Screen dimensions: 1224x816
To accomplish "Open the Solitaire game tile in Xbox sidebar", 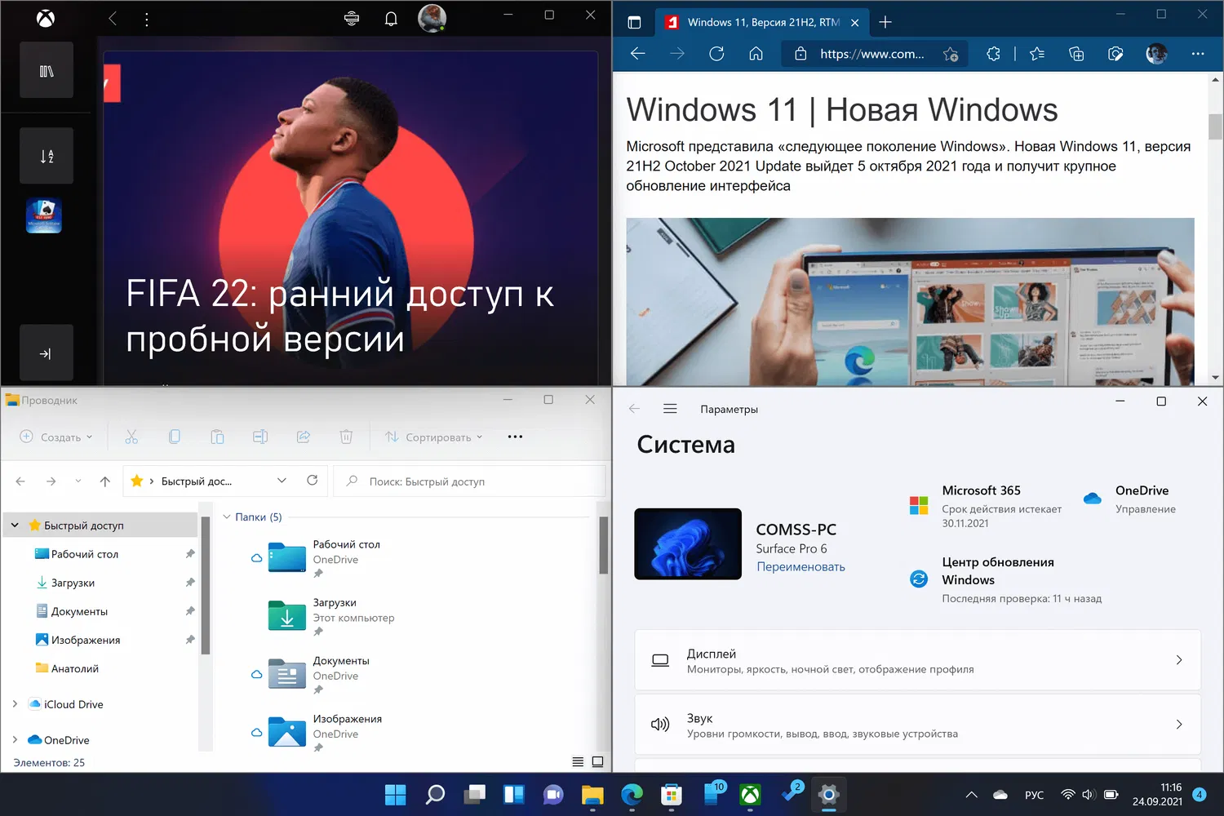I will point(44,216).
